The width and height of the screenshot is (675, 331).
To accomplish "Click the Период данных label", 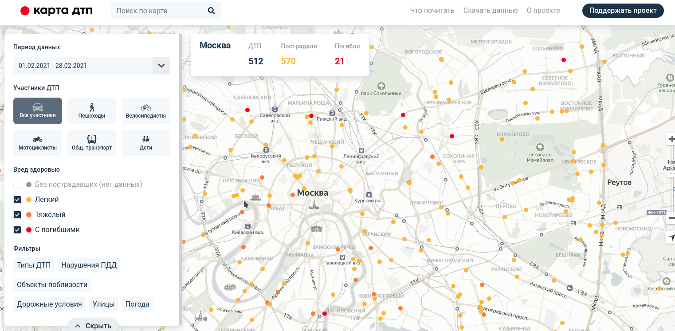I will [37, 47].
